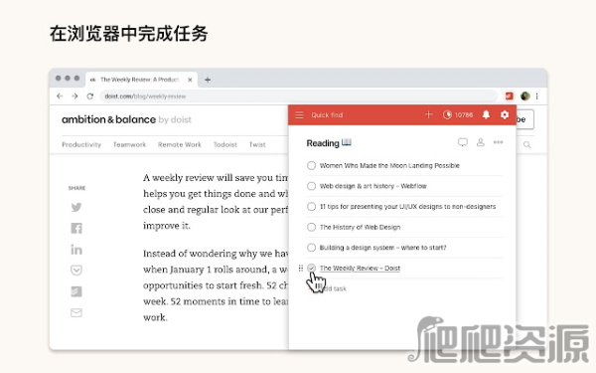Check off 'Building a design system' task
The width and height of the screenshot is (596, 373).
coord(311,248)
